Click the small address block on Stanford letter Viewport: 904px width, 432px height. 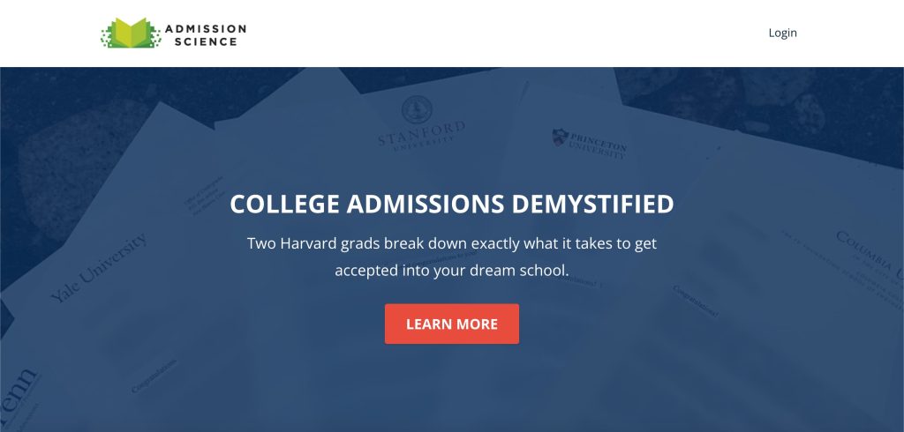[205, 197]
